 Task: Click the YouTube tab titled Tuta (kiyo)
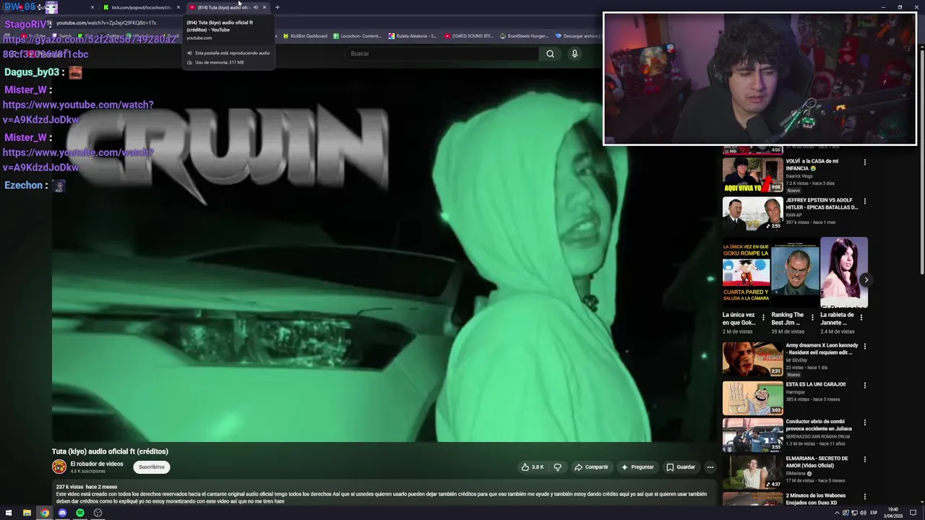(223, 7)
